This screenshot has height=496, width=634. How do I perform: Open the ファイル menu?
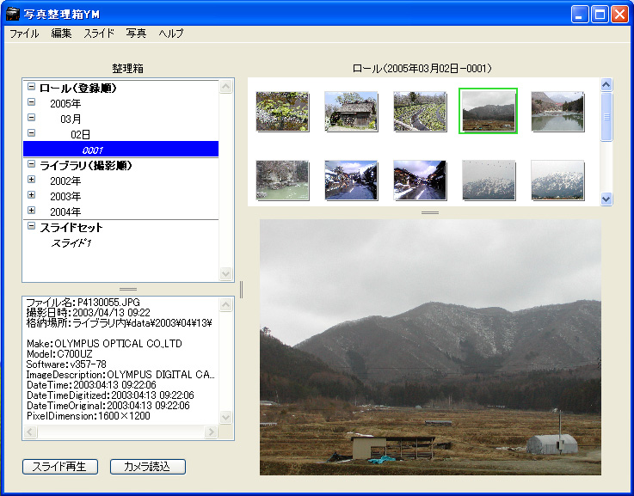[x=24, y=34]
